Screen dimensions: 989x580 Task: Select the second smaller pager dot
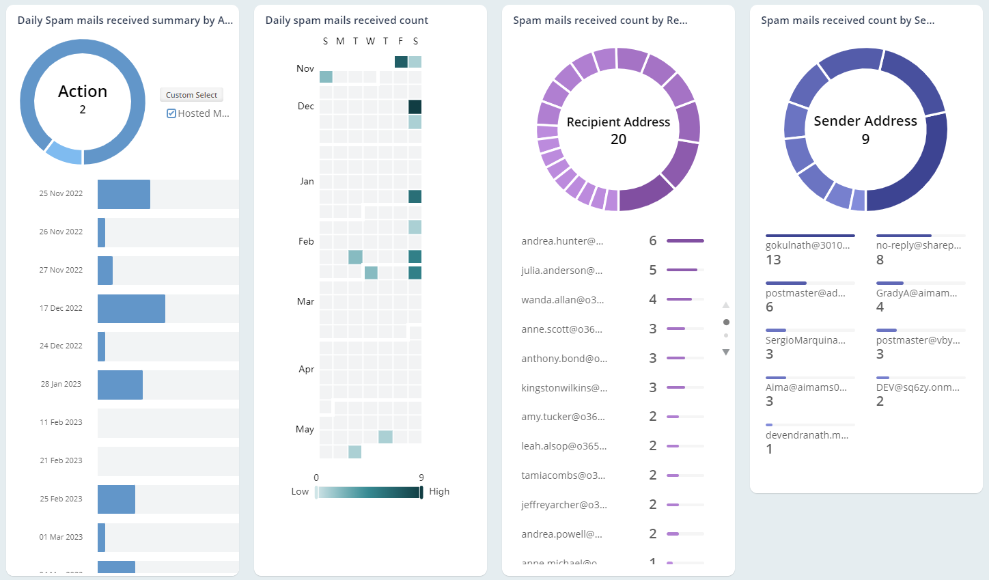click(726, 335)
